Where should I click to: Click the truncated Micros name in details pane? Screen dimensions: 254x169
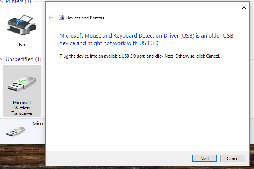[x=39, y=123]
